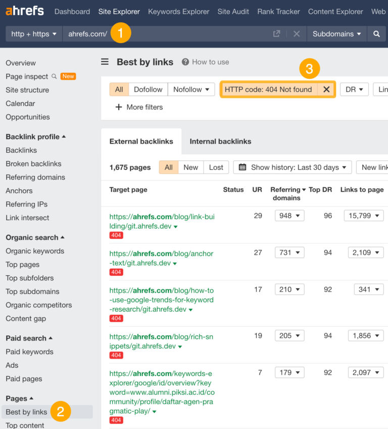Click the ahrefs logo
The width and height of the screenshot is (388, 429).
pyautogui.click(x=24, y=11)
